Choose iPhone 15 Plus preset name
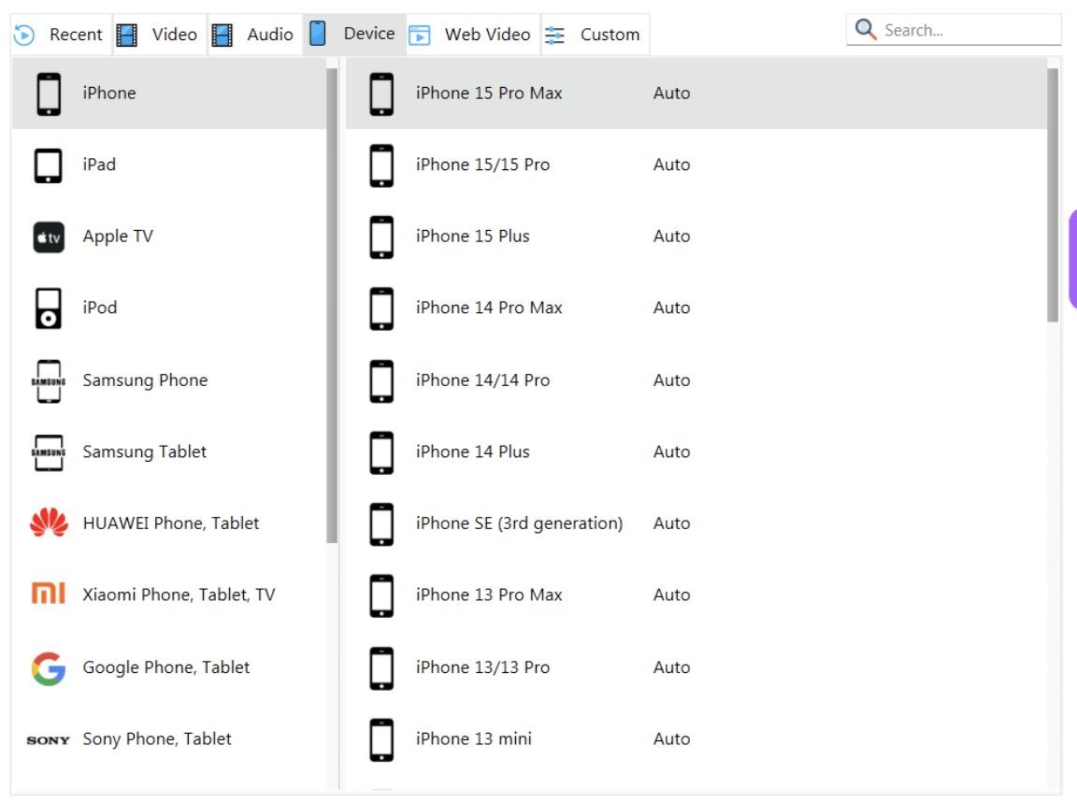1077x802 pixels. 472,236
